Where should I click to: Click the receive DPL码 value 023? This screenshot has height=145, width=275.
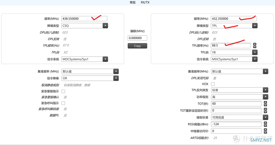pyautogui.click(x=65, y=32)
